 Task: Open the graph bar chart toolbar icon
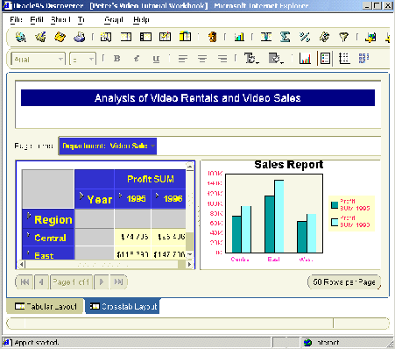239,37
